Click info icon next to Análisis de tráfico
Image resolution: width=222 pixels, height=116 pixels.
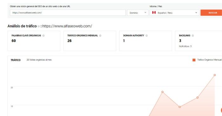pos(38,26)
